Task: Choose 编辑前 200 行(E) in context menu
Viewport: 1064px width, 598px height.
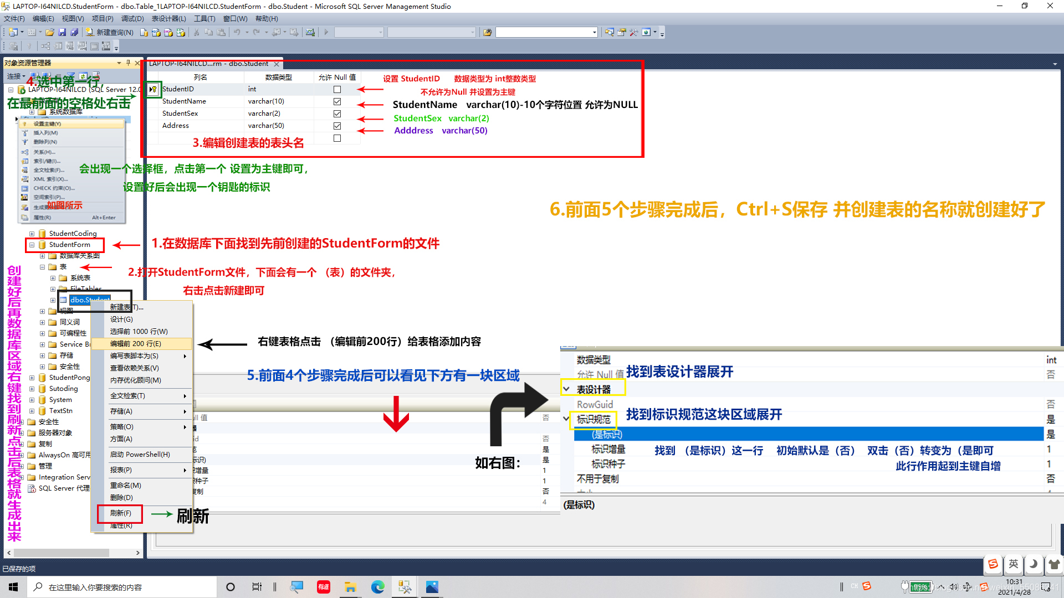Action: click(x=136, y=344)
